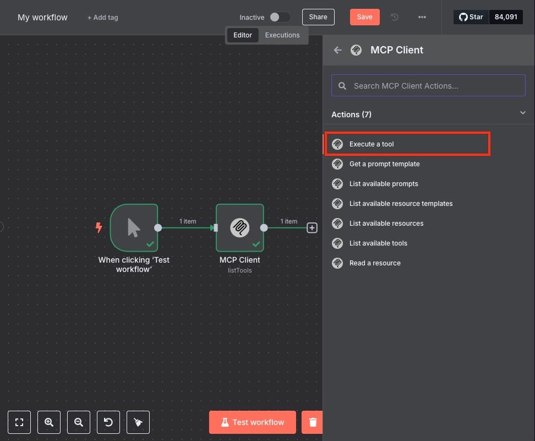Click the icon beside Execute a tool
535x441 pixels.
tap(337, 144)
